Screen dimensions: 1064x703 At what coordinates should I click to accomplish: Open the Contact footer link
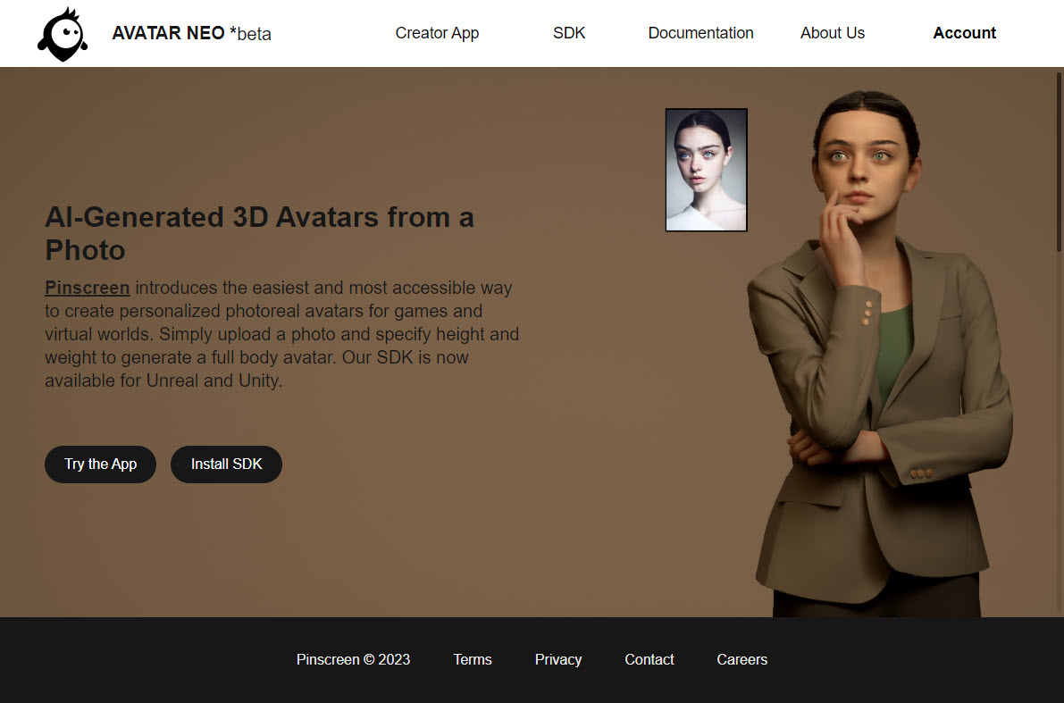[x=649, y=659]
